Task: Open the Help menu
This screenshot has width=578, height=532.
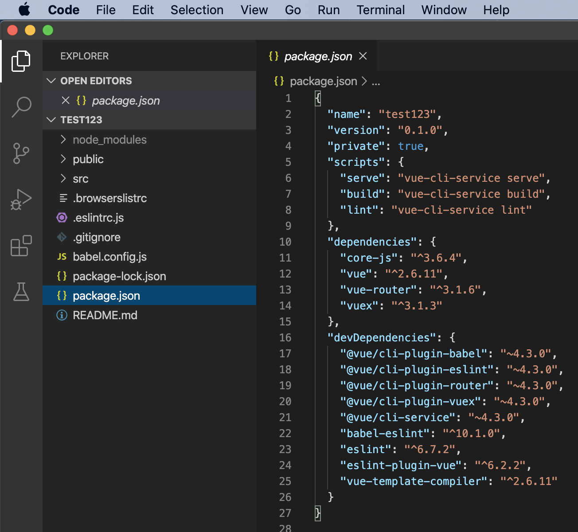Action: (x=496, y=10)
